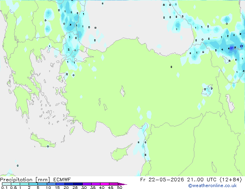Click the 'Precipitation [mm]' title text

25,180
